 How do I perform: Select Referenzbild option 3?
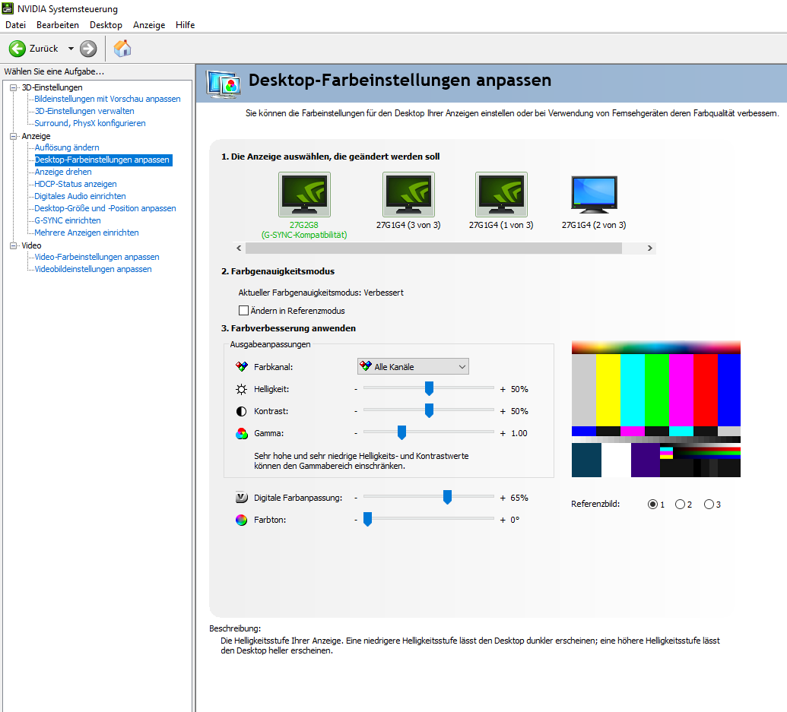[x=709, y=504]
